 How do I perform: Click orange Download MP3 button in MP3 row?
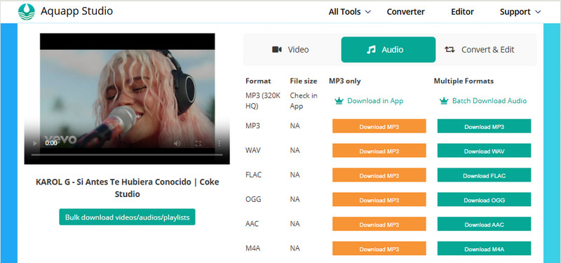(379, 126)
